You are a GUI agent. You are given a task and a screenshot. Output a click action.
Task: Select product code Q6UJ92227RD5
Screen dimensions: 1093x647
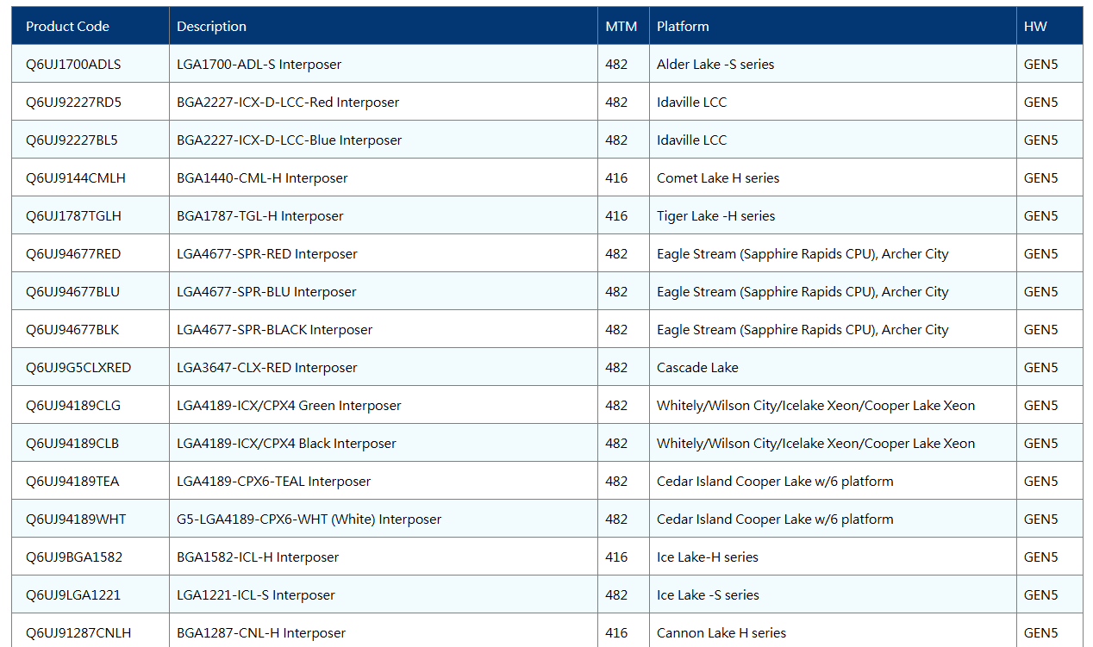pyautogui.click(x=73, y=103)
